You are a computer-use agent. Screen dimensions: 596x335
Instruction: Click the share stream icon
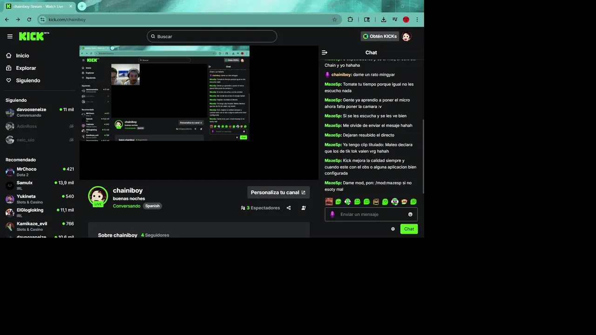point(289,208)
